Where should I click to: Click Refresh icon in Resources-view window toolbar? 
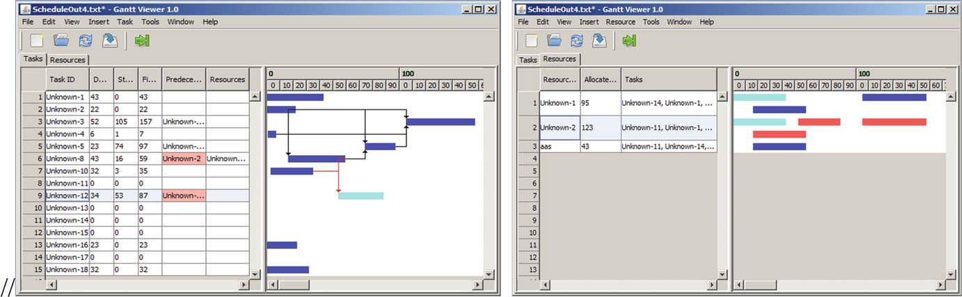(578, 41)
